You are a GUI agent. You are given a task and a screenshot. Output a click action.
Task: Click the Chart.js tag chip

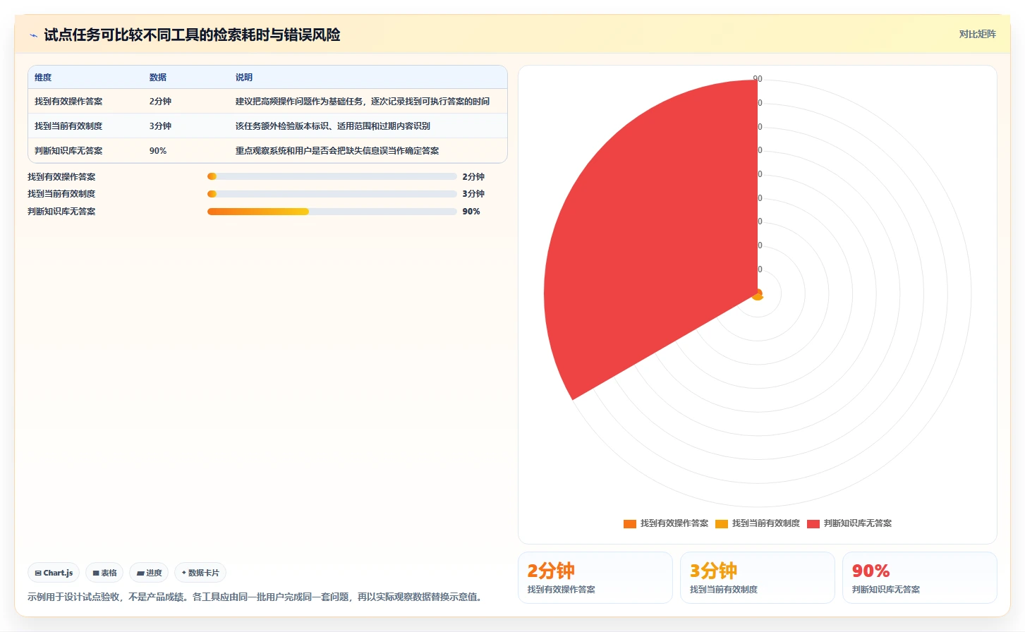point(54,573)
